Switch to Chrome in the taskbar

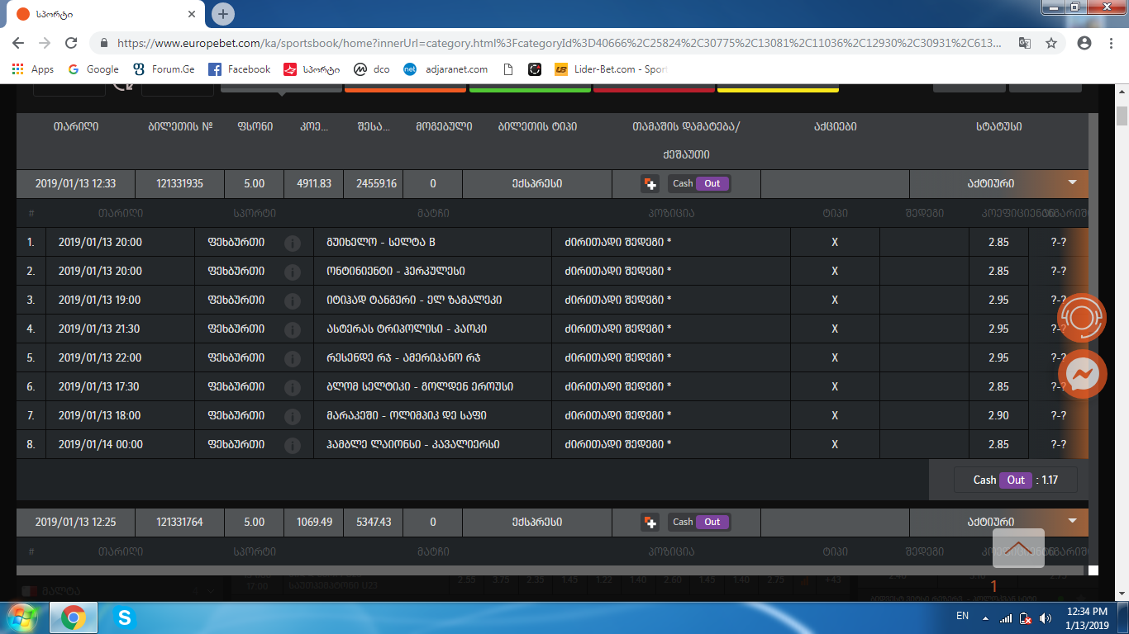point(74,617)
